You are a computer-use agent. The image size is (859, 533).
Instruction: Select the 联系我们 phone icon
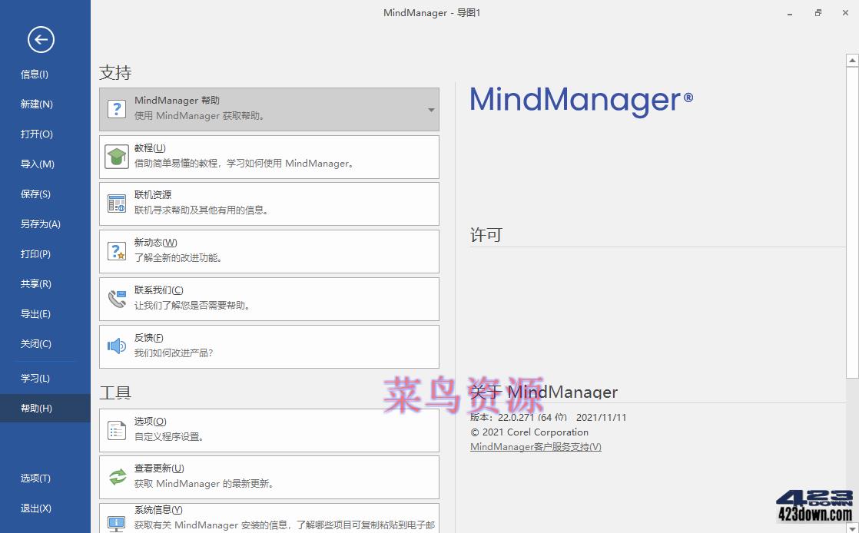(x=116, y=299)
